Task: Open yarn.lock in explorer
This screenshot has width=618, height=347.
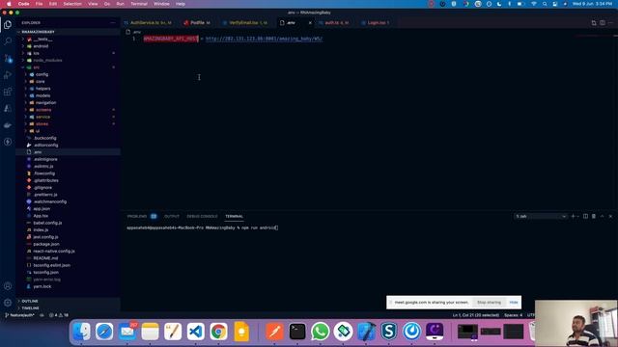Action: coord(42,286)
